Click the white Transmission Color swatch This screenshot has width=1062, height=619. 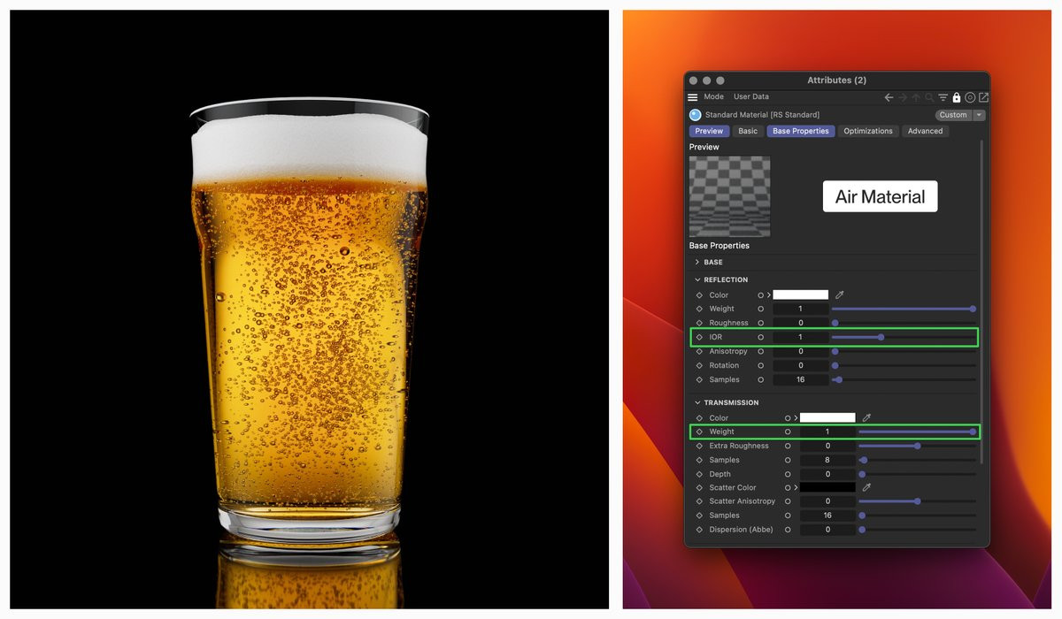(827, 417)
